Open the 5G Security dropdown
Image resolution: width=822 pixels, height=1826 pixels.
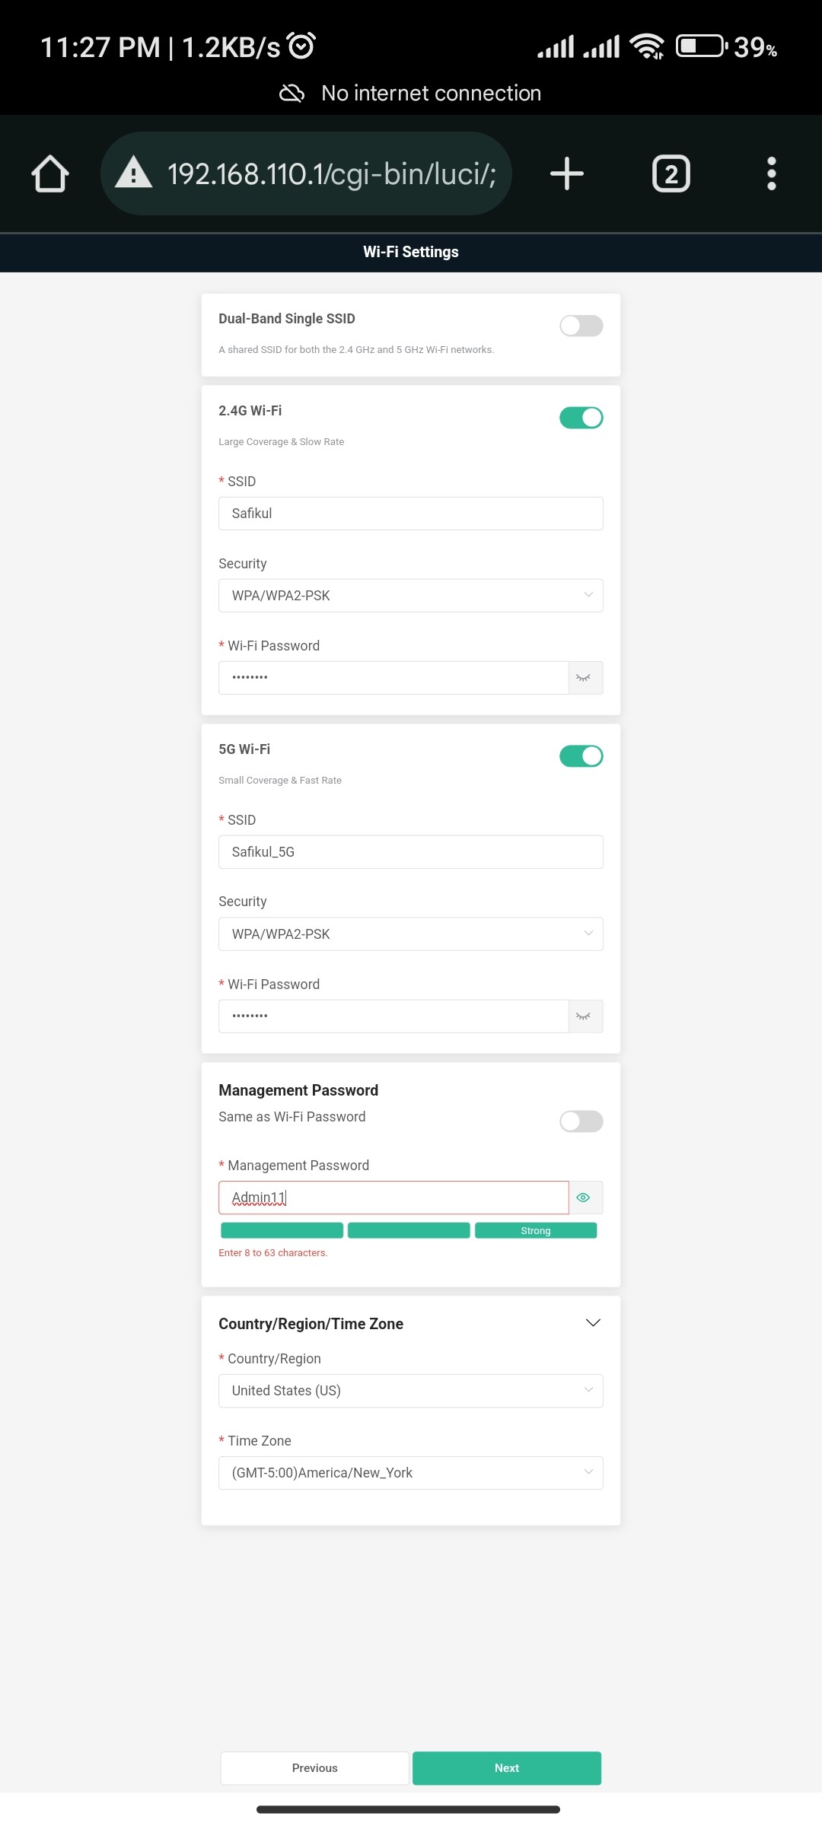pyautogui.click(x=410, y=934)
